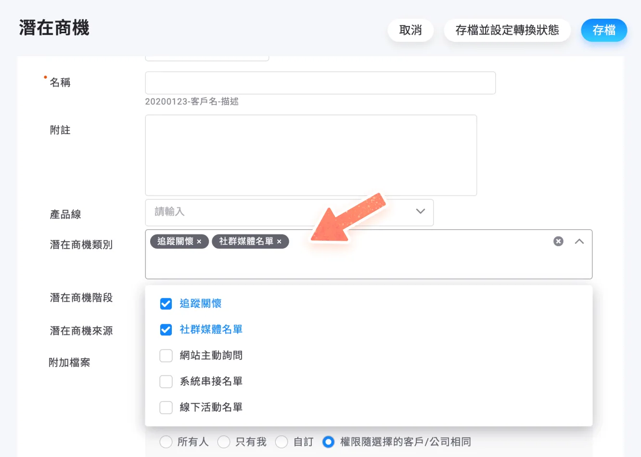641x457 pixels.
Task: Uncheck the 追蹤關懷 checkbox
Action: pos(166,304)
